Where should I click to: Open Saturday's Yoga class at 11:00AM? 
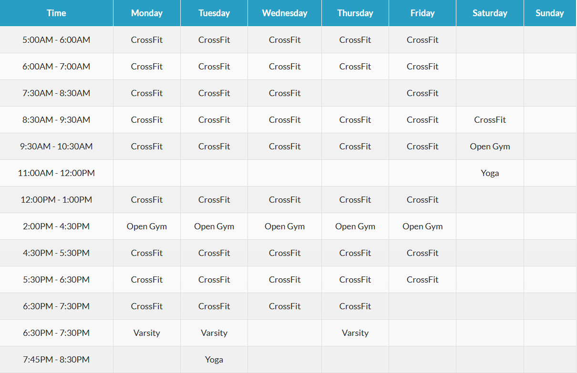[490, 173]
